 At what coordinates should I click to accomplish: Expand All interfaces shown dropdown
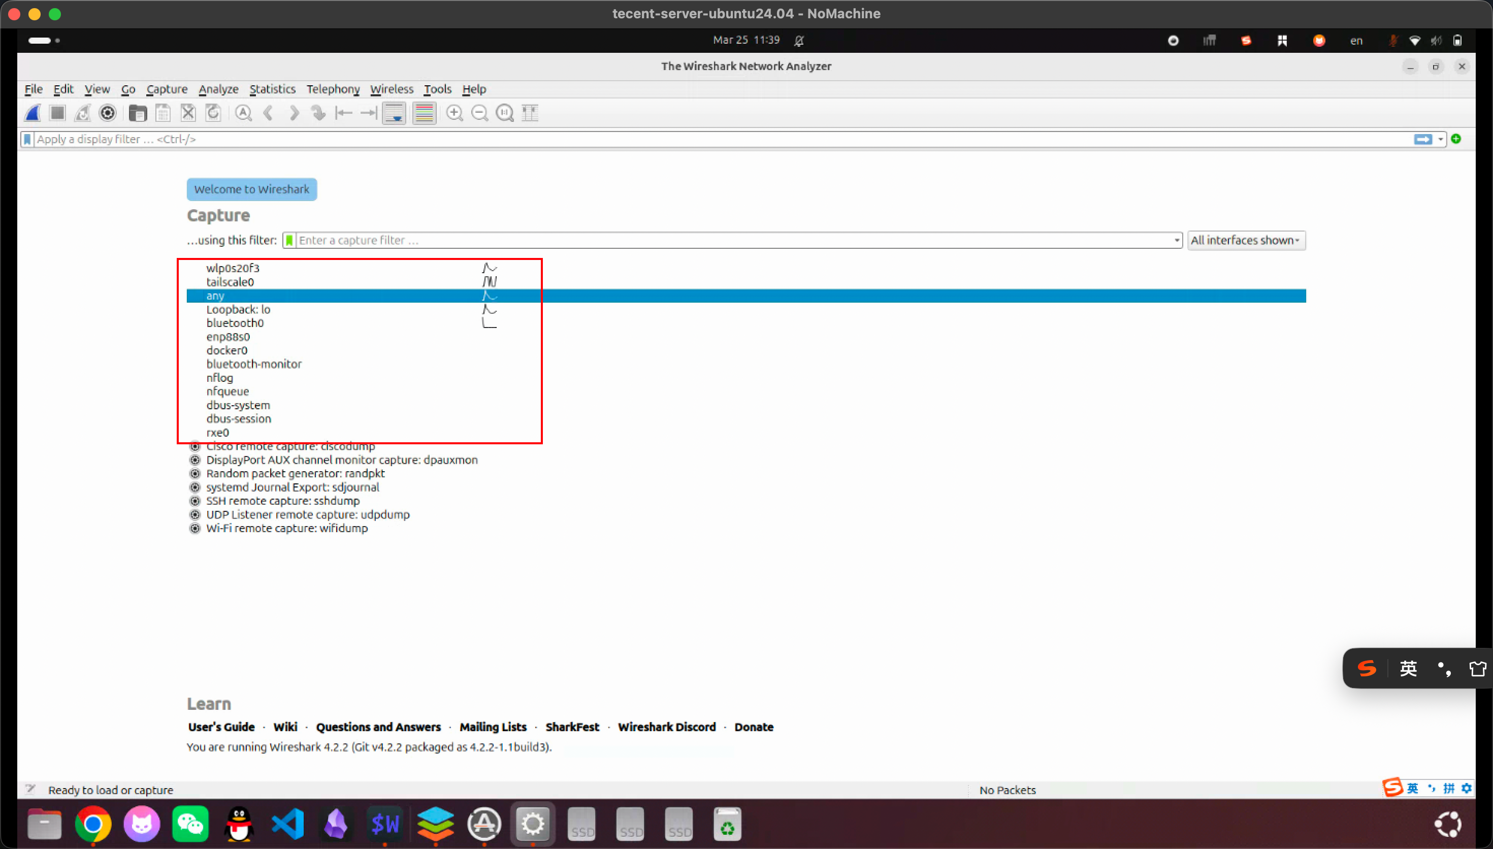coord(1246,240)
